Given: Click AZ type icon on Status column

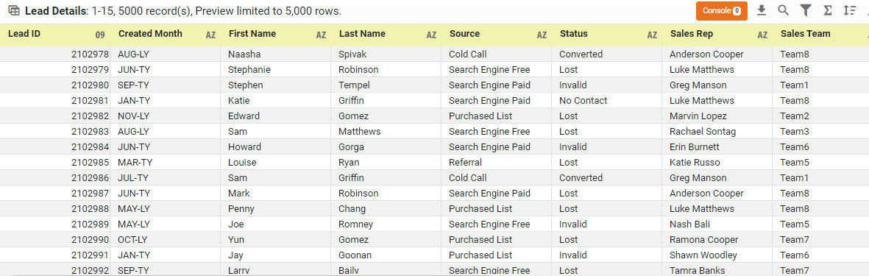Looking at the screenshot, I should pyautogui.click(x=653, y=35).
